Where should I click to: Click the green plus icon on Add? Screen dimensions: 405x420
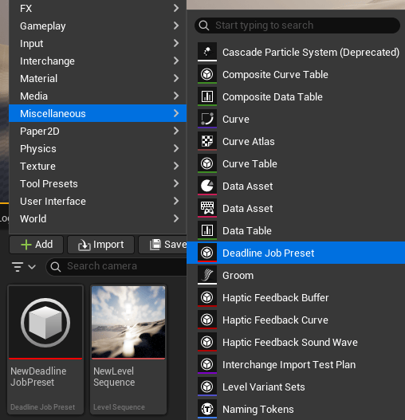(x=26, y=245)
